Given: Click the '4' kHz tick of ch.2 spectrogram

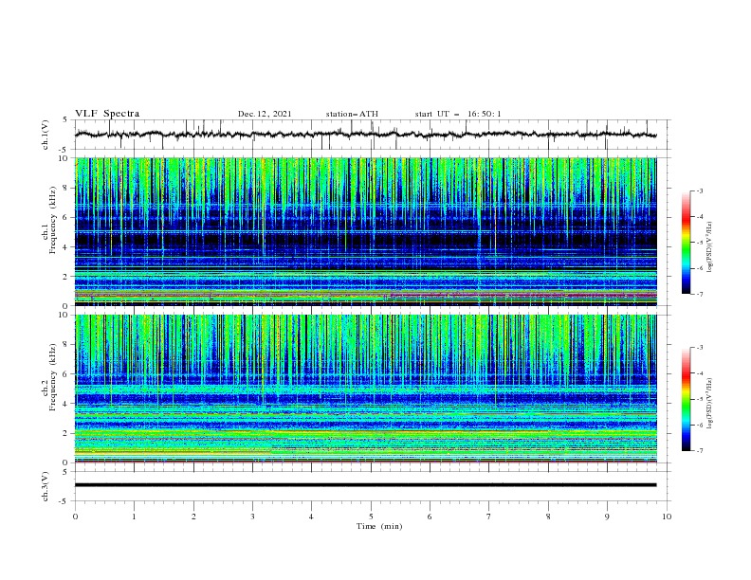Looking at the screenshot, I should pos(66,404).
